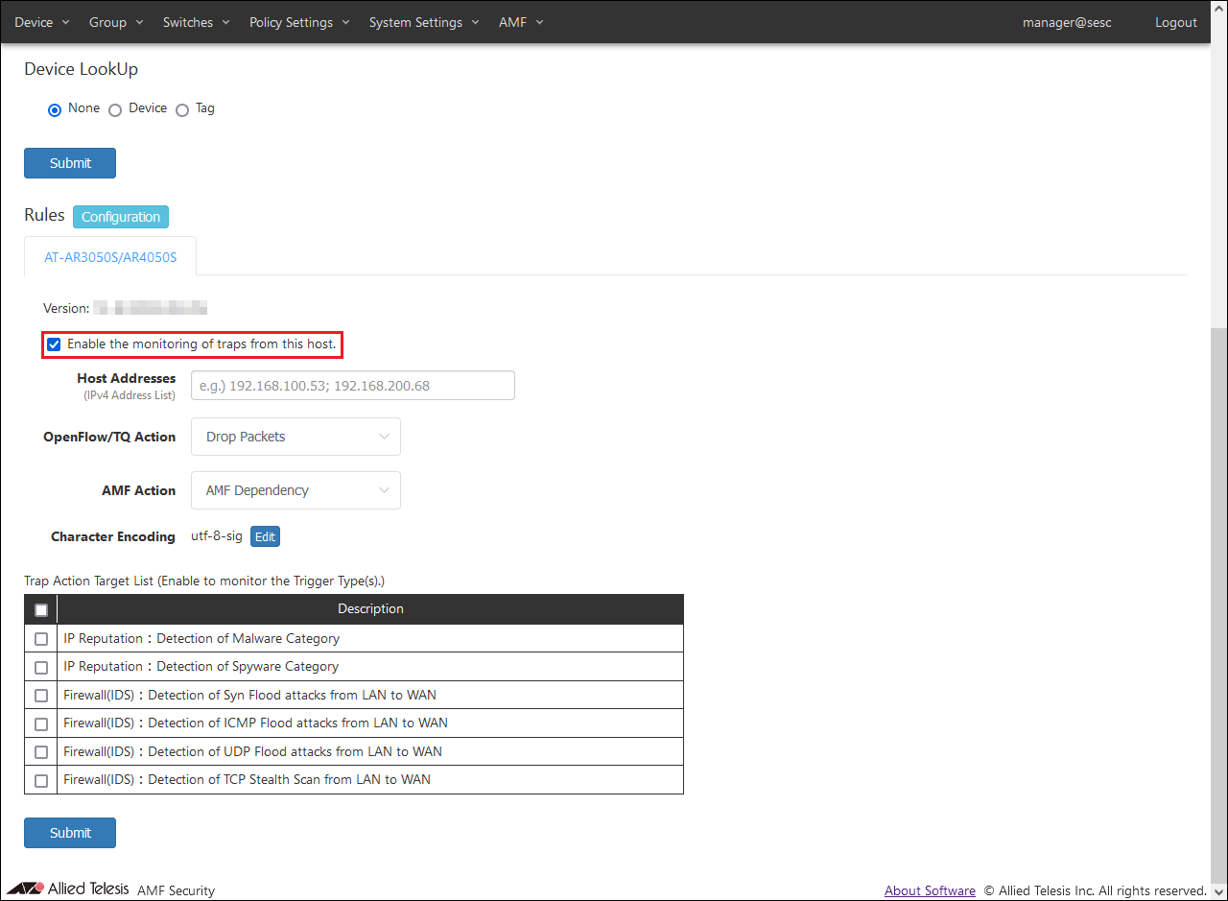
Task: Expand the AMF Action dropdown
Action: point(295,490)
